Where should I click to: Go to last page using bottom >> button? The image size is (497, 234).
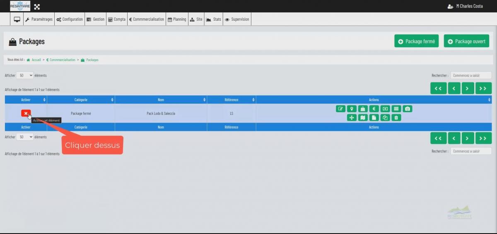[483, 138]
